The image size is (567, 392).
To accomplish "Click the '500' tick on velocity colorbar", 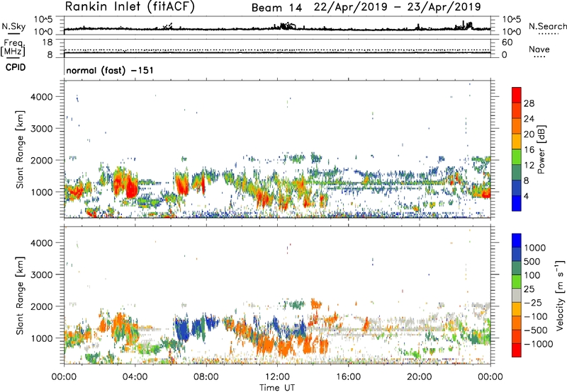I will [x=532, y=261].
